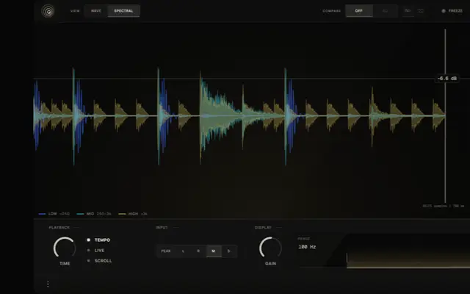Click the INPUT section header
Image resolution: width=470 pixels, height=294 pixels.
click(x=162, y=227)
